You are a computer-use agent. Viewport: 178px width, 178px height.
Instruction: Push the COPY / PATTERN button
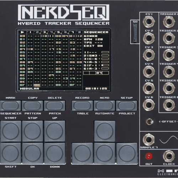(x=32, y=106)
